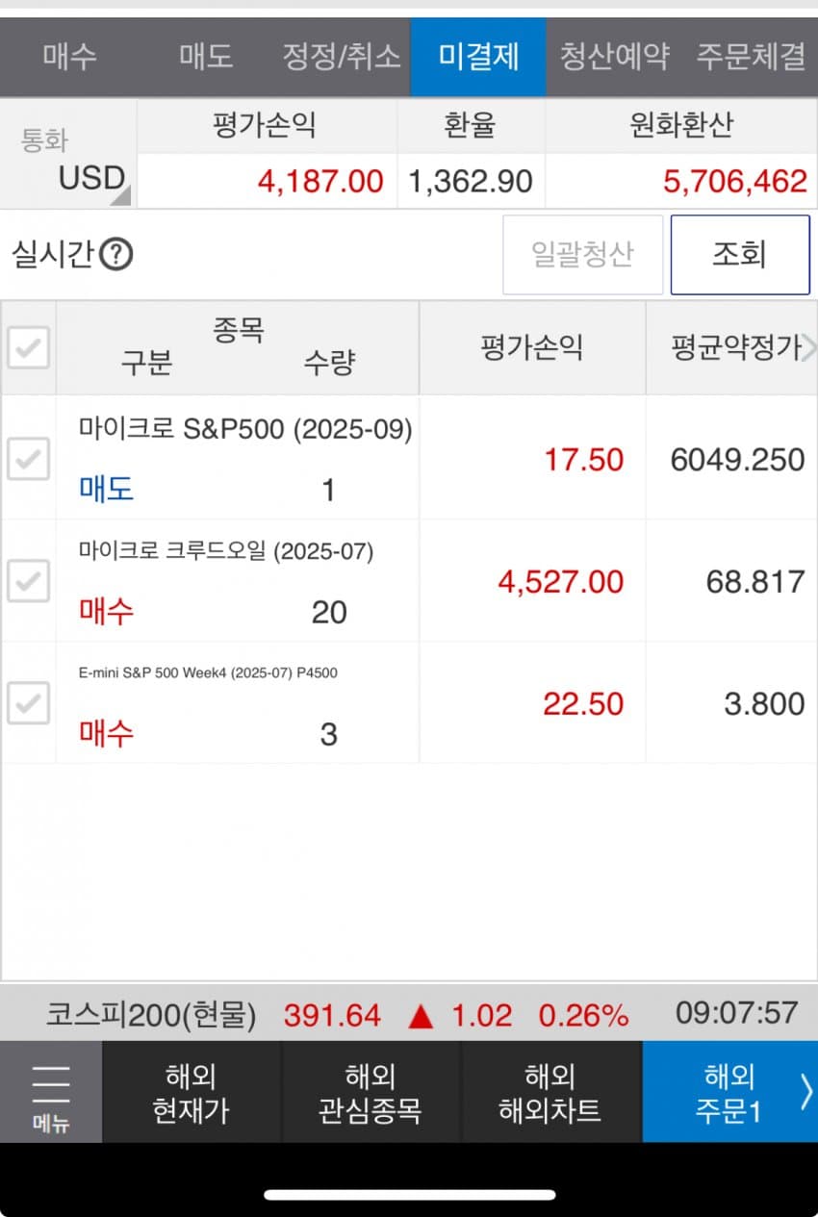
Task: Expand columns with arrow beside 평균약정가
Action: [x=808, y=347]
